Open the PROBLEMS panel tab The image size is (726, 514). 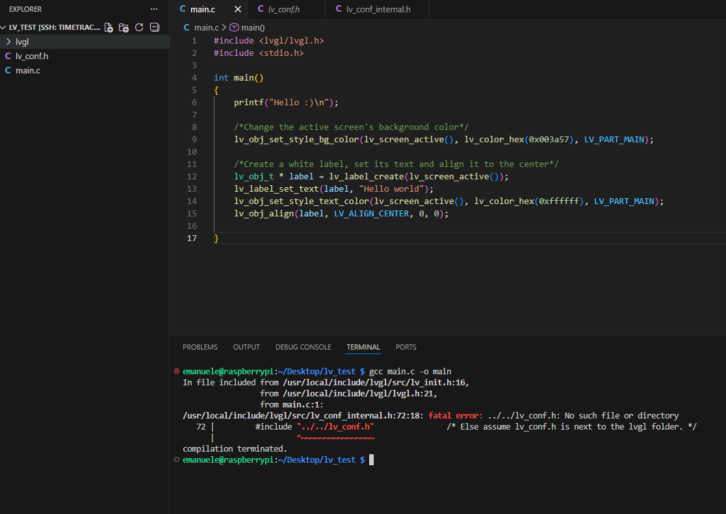click(200, 347)
